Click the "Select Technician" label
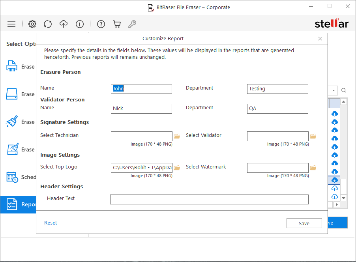 [59, 135]
